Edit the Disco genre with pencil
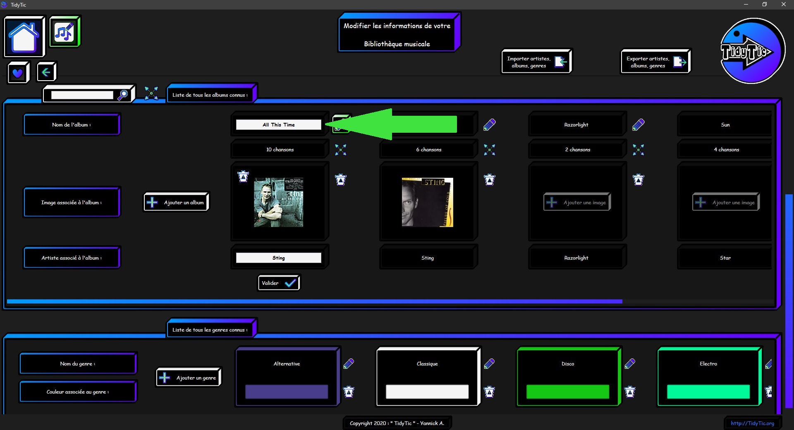794x430 pixels. (x=630, y=364)
